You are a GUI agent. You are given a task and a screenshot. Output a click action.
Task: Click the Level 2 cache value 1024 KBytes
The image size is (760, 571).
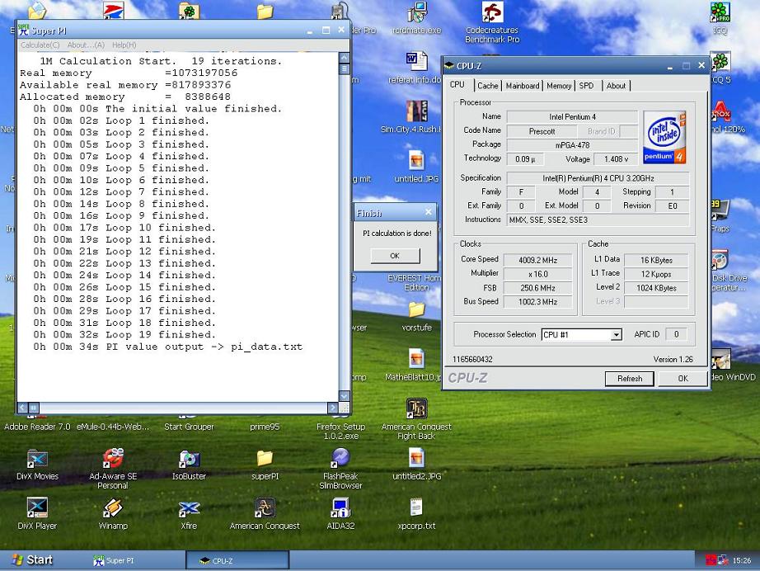pyautogui.click(x=656, y=288)
